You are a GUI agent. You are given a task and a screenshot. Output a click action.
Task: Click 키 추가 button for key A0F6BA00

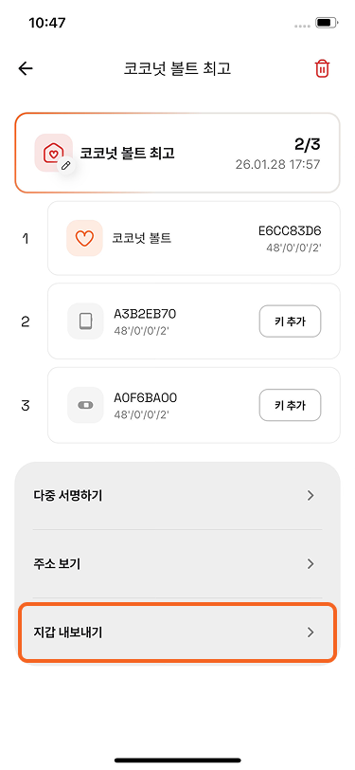click(291, 405)
